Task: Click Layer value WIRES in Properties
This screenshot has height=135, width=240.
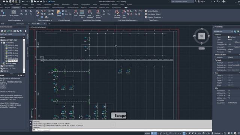Action: [x=230, y=39]
